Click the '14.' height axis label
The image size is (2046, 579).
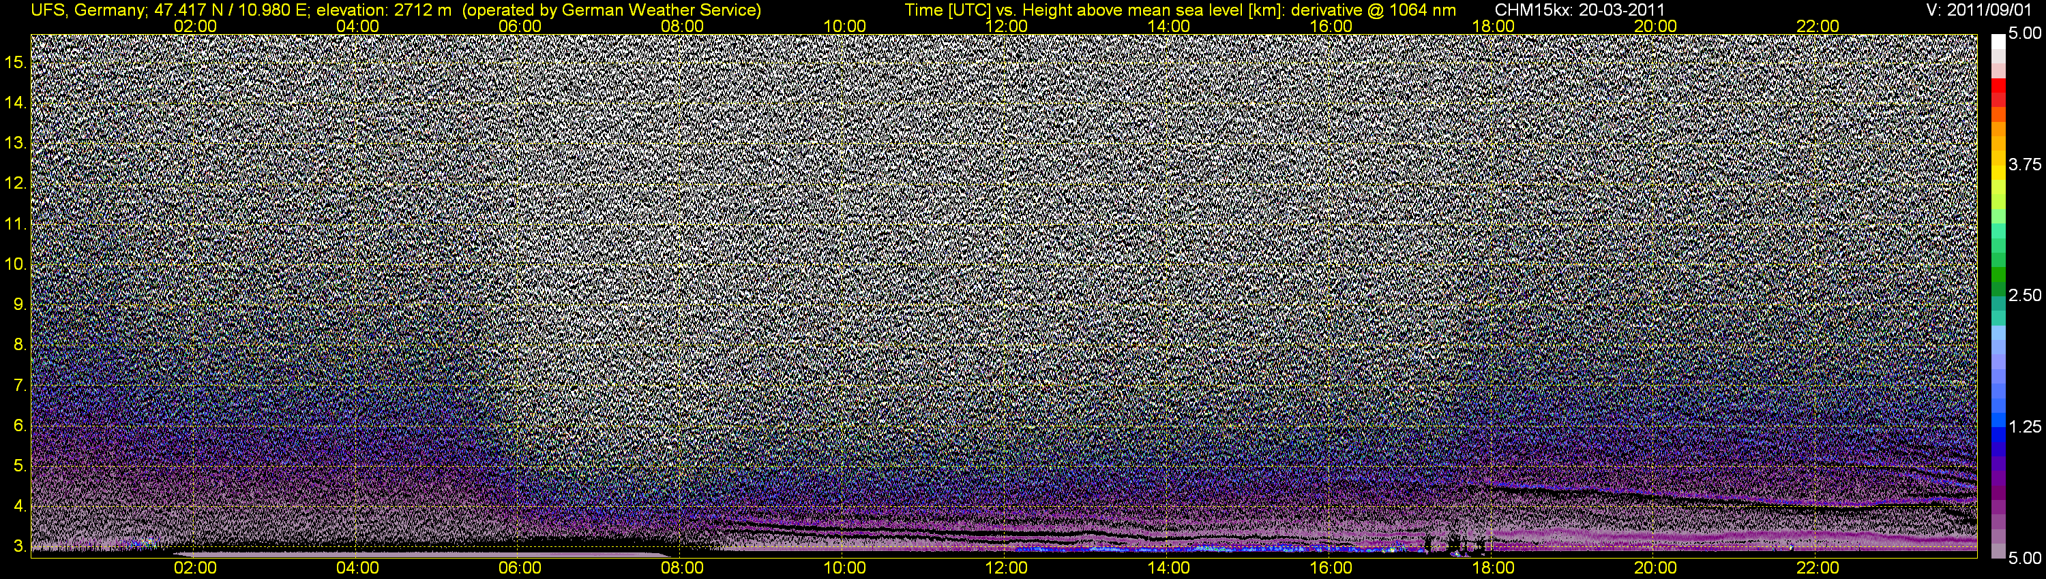pyautogui.click(x=16, y=102)
